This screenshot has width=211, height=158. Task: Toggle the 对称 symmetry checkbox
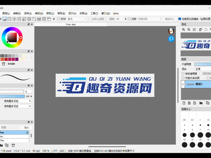(129, 19)
